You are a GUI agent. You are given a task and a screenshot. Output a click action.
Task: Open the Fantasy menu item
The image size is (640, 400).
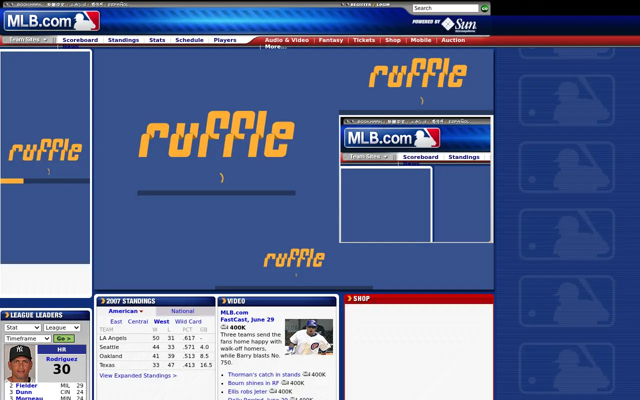pos(331,40)
